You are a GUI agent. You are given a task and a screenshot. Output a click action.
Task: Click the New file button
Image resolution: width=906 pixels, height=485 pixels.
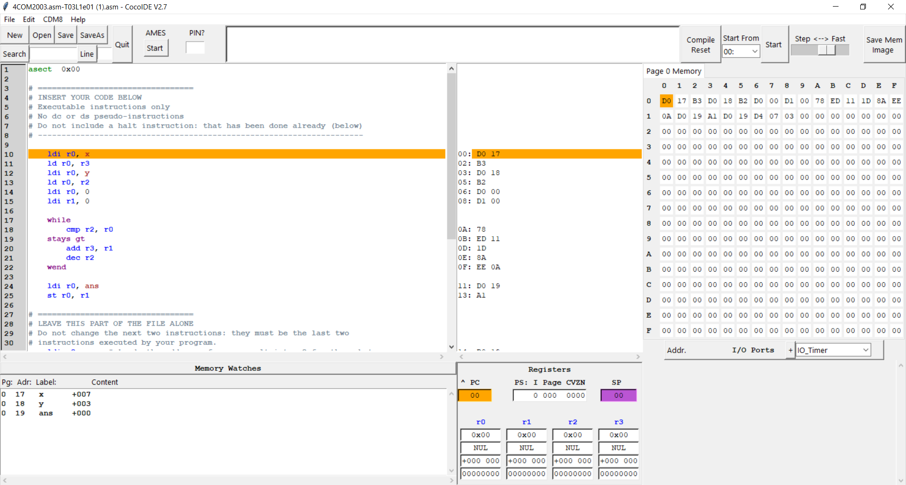pyautogui.click(x=15, y=35)
